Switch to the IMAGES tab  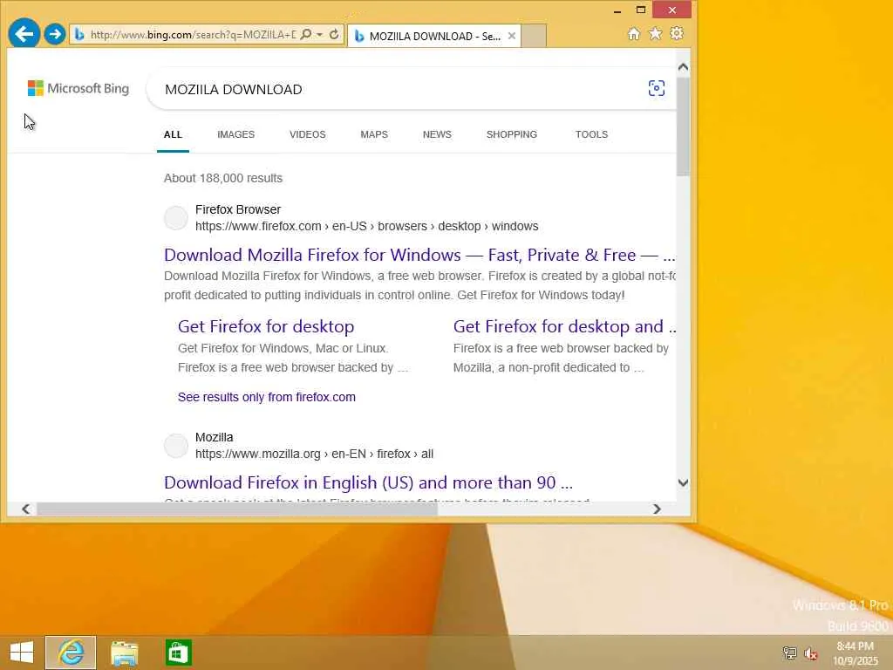click(x=235, y=134)
